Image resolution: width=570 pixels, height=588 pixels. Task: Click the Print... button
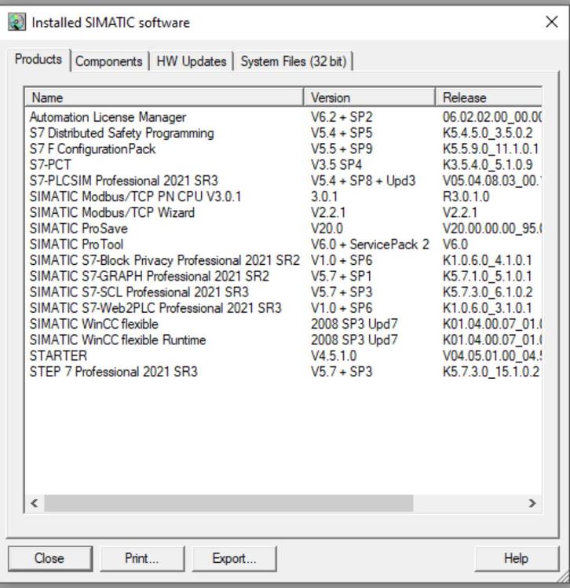tap(141, 558)
